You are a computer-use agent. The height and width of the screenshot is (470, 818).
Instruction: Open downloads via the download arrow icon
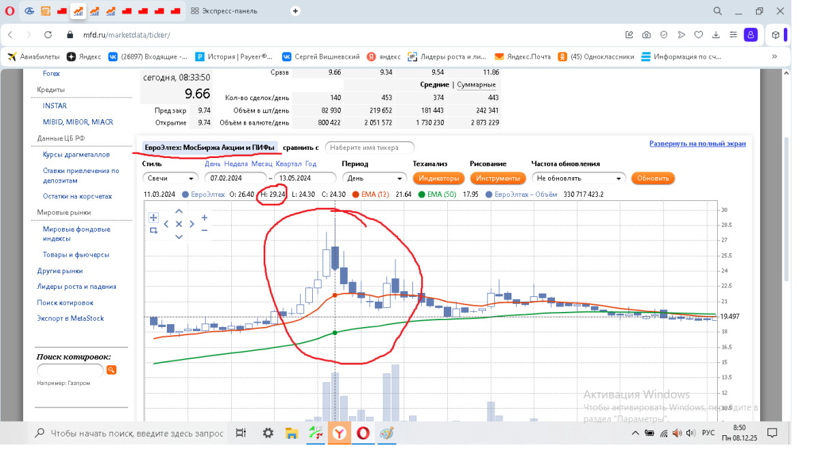click(716, 35)
